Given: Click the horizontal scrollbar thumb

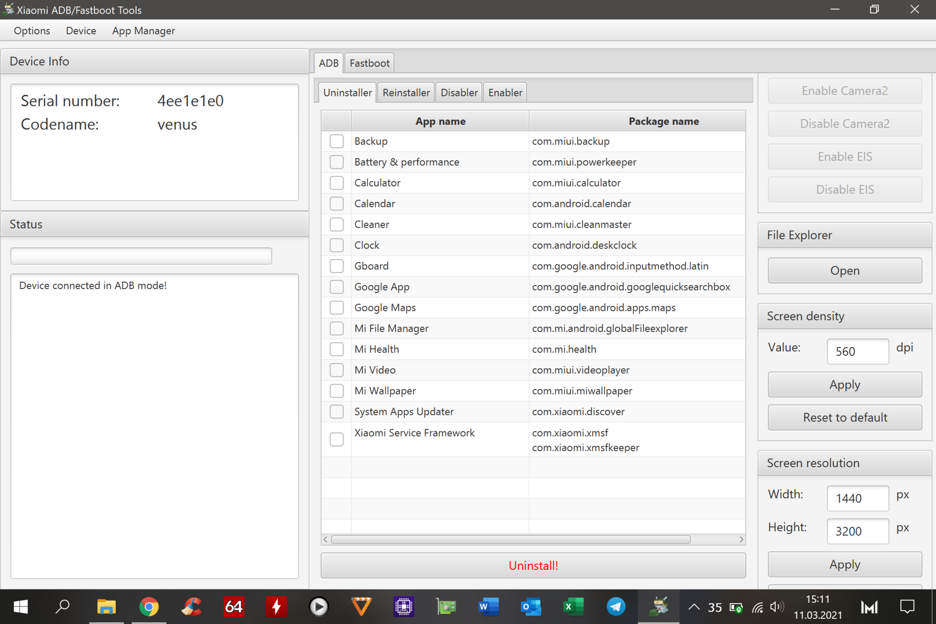Looking at the screenshot, I should click(510, 540).
